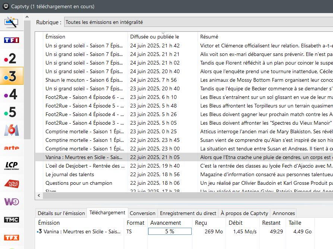Select the M6 channel logo
The width and height of the screenshot is (333, 249).
(x=11, y=130)
